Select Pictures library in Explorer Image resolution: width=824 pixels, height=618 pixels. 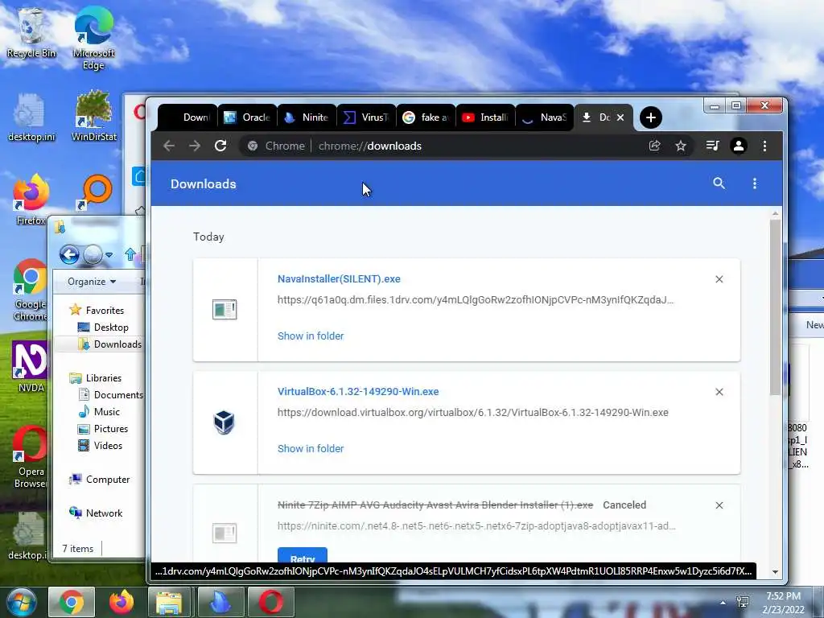[103, 429]
